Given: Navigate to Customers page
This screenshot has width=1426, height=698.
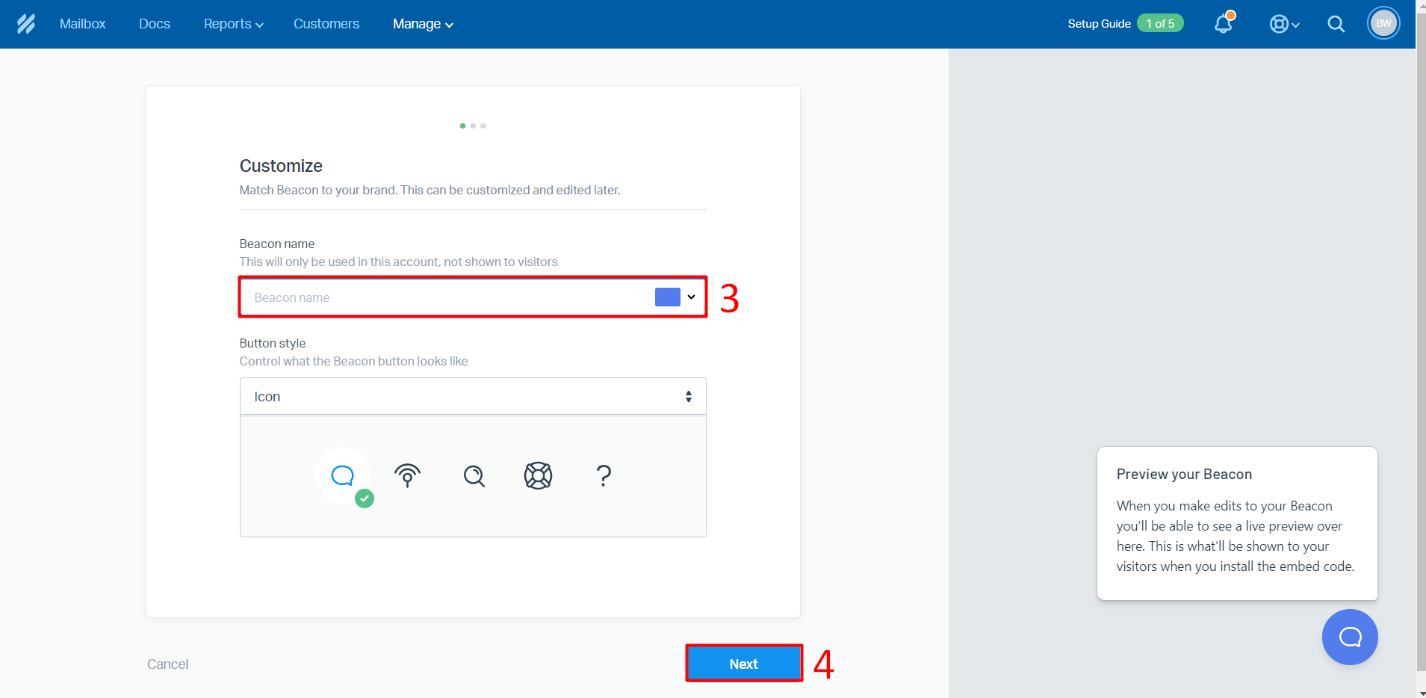Looking at the screenshot, I should coord(326,24).
